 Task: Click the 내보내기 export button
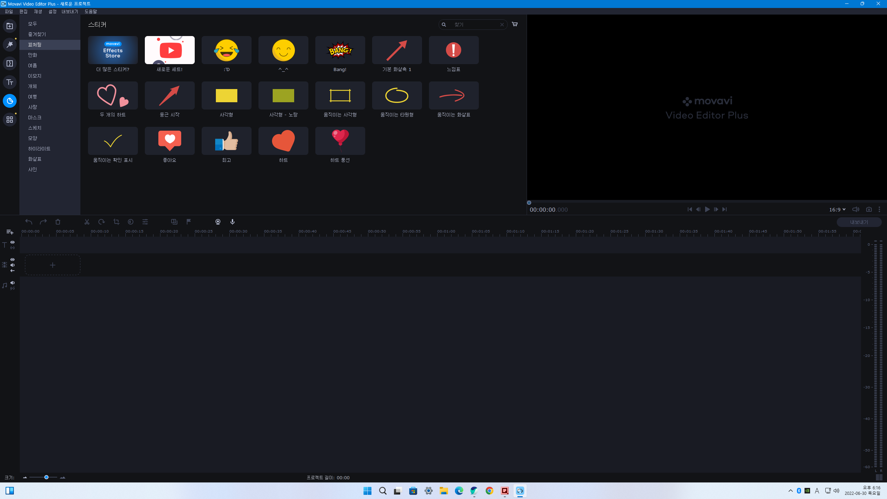pyautogui.click(x=859, y=222)
